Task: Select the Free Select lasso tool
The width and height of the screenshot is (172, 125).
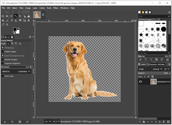Action: click(11, 16)
